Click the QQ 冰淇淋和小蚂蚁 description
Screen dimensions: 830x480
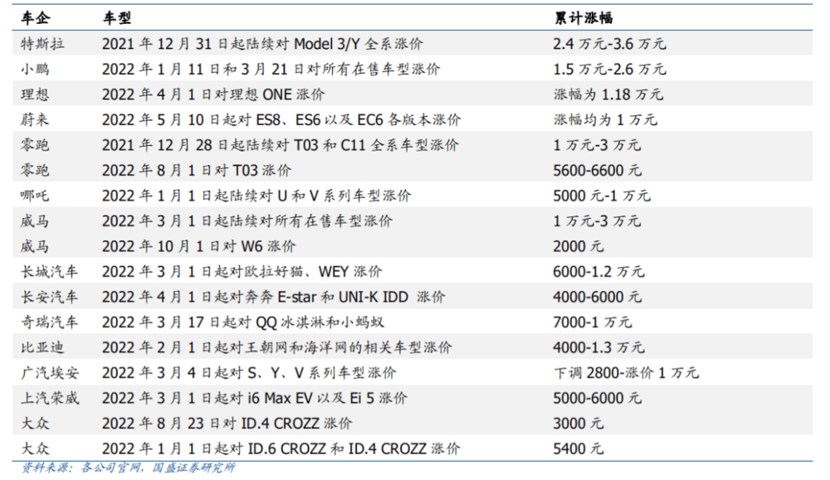(243, 322)
